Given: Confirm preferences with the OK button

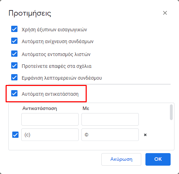Looking at the screenshot, I should click(x=158, y=159).
